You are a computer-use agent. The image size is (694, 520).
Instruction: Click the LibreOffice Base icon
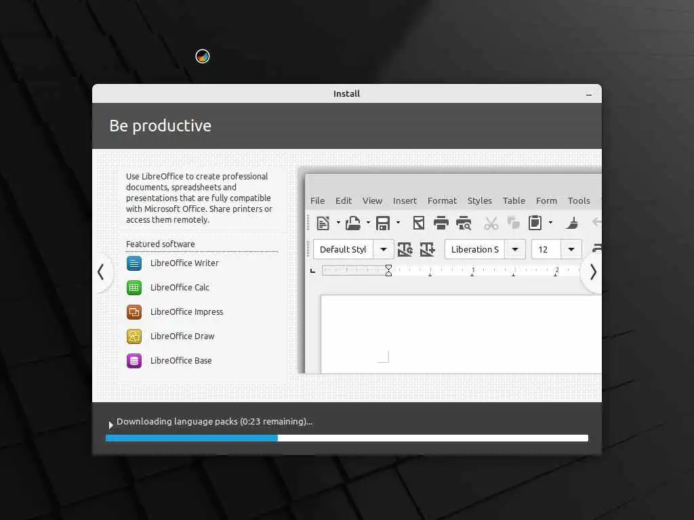[x=134, y=361]
